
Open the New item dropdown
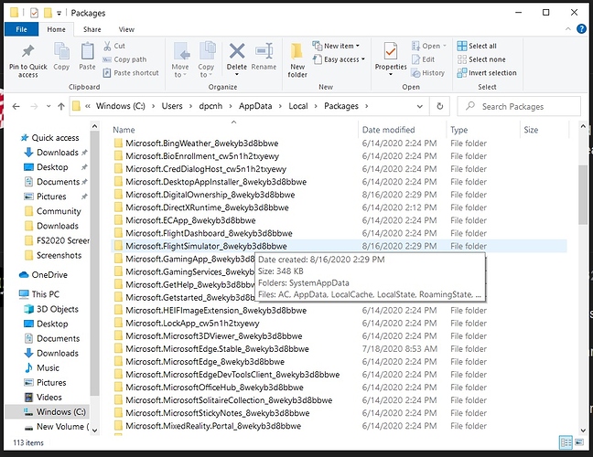[336, 46]
